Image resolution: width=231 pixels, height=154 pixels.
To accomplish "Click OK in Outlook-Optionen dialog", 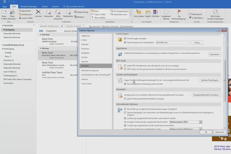I will tap(206, 132).
